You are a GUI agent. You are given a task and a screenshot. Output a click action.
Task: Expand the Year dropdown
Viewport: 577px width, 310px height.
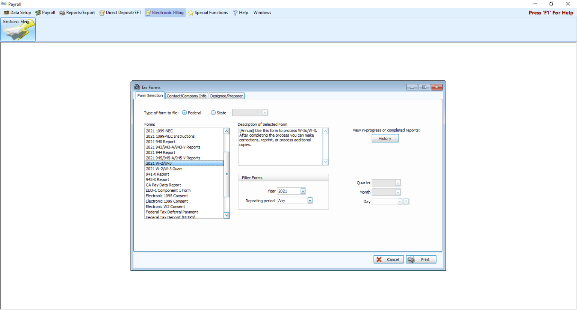(x=303, y=191)
